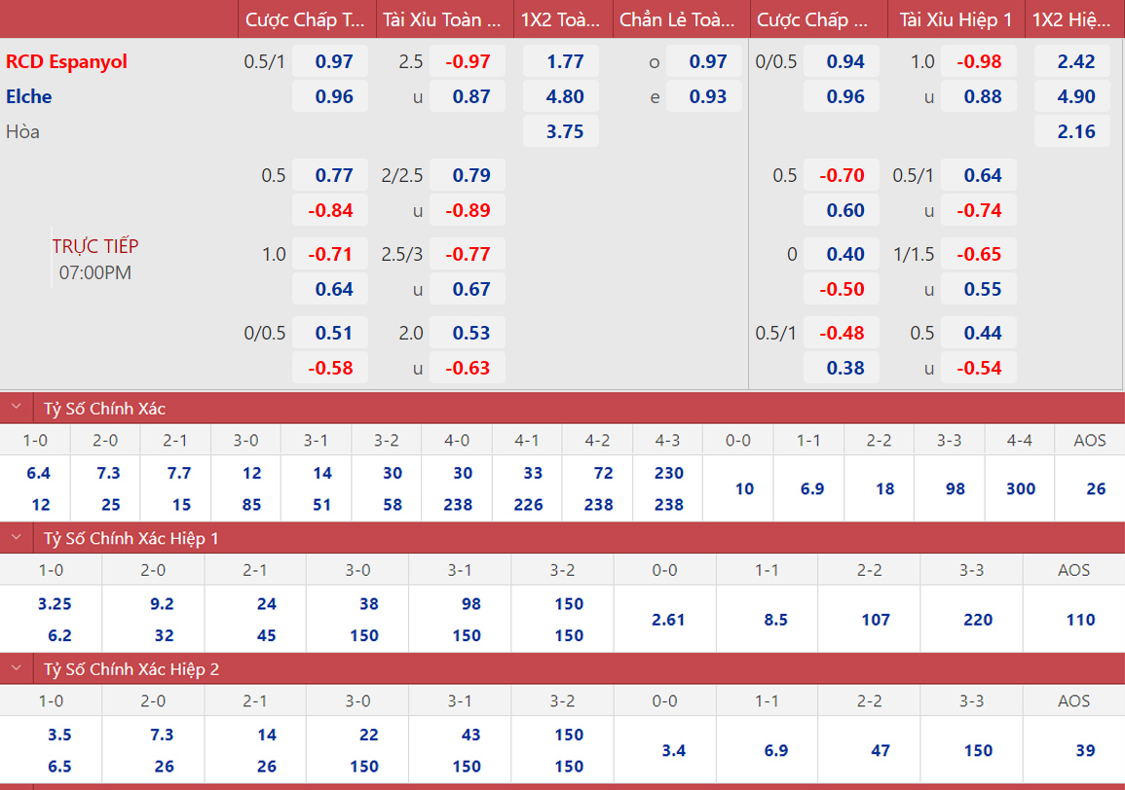Pick first-half over 0.5 odds 0.44

[x=979, y=334]
